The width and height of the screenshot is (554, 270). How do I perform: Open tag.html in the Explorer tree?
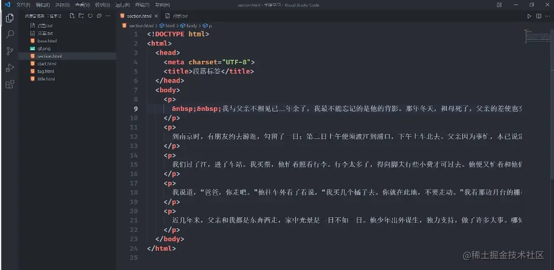click(x=46, y=71)
